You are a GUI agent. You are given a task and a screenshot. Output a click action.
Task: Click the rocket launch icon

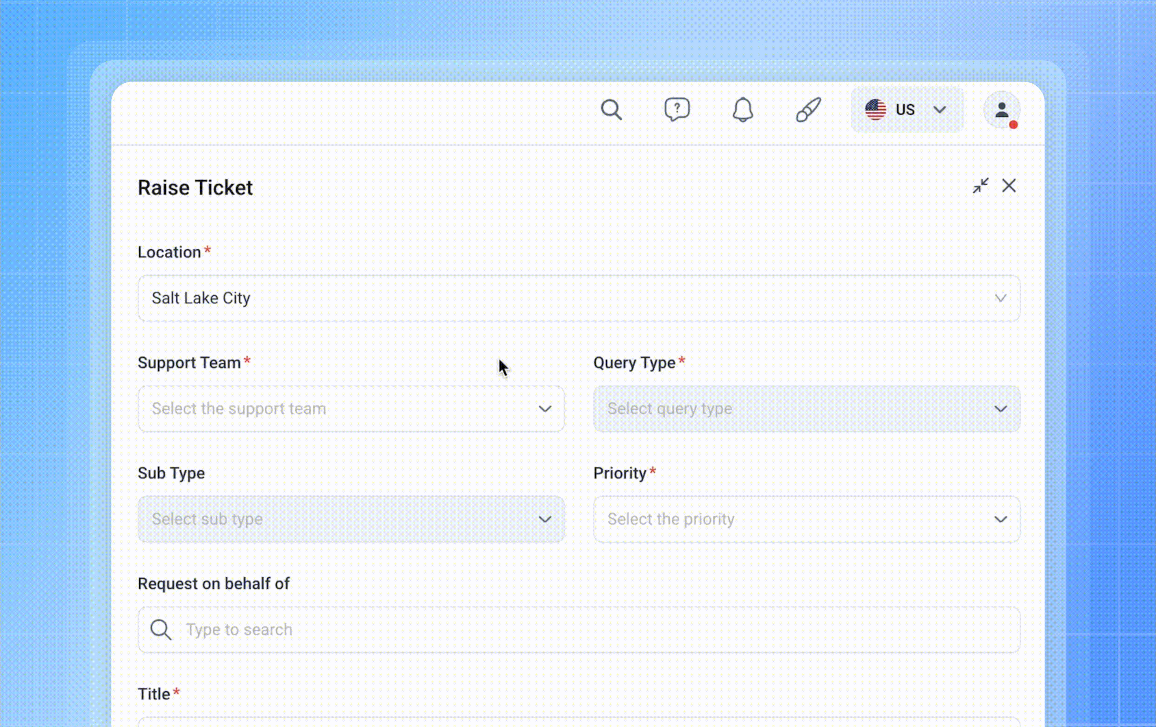[808, 110]
